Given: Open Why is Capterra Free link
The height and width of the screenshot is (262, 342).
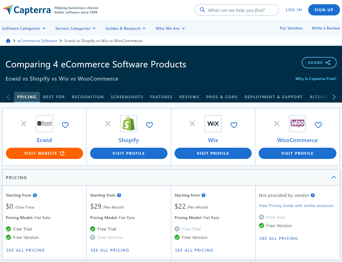Looking at the screenshot, I should tap(316, 79).
